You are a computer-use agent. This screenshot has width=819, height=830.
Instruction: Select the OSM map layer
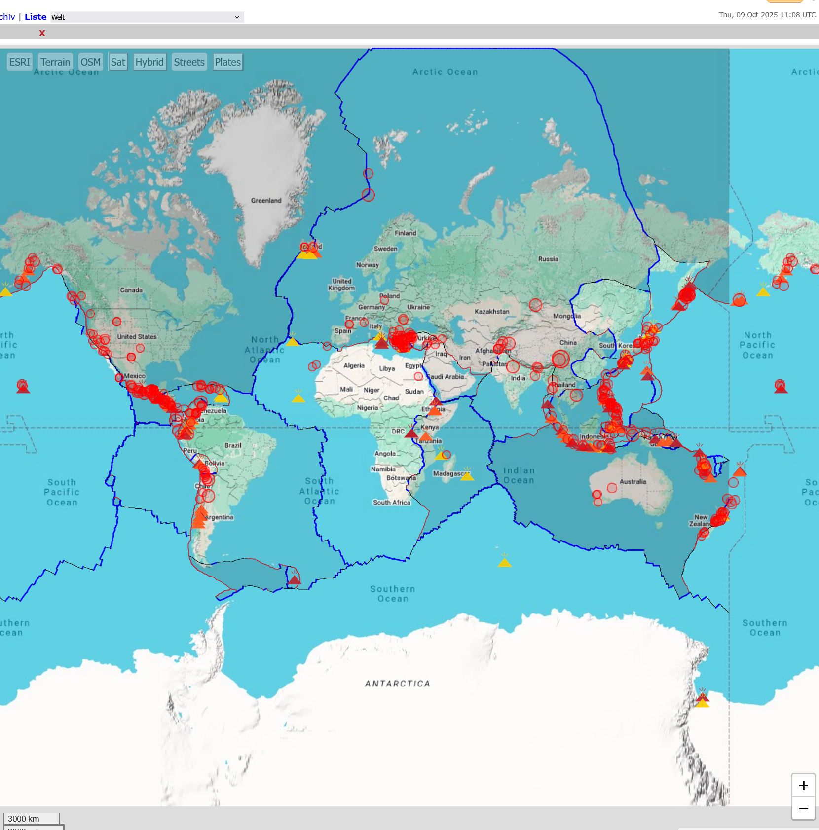pos(90,62)
